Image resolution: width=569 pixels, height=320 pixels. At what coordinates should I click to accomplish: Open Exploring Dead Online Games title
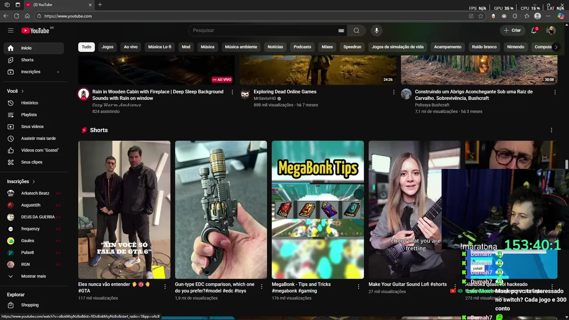tap(285, 92)
